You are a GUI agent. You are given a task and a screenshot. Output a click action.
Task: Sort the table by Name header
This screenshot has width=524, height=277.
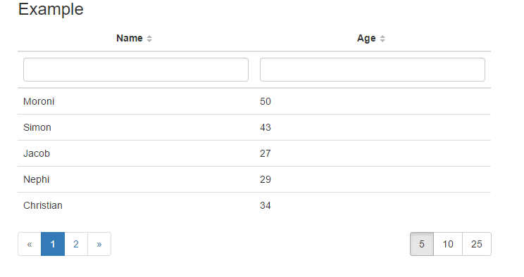tap(130, 39)
